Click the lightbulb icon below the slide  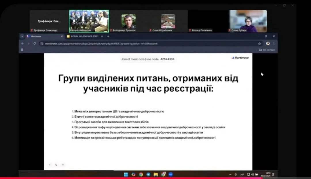tap(56, 165)
